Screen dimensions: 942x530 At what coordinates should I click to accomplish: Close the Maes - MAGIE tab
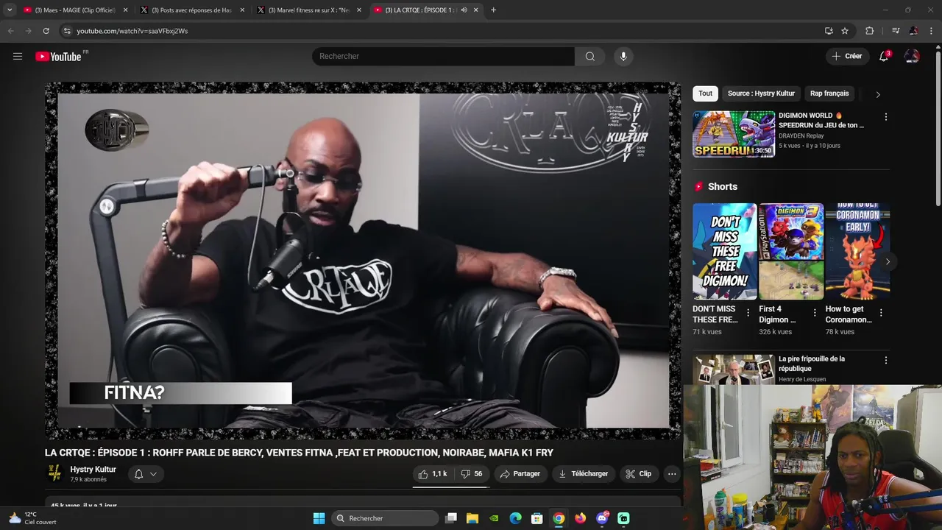click(125, 10)
